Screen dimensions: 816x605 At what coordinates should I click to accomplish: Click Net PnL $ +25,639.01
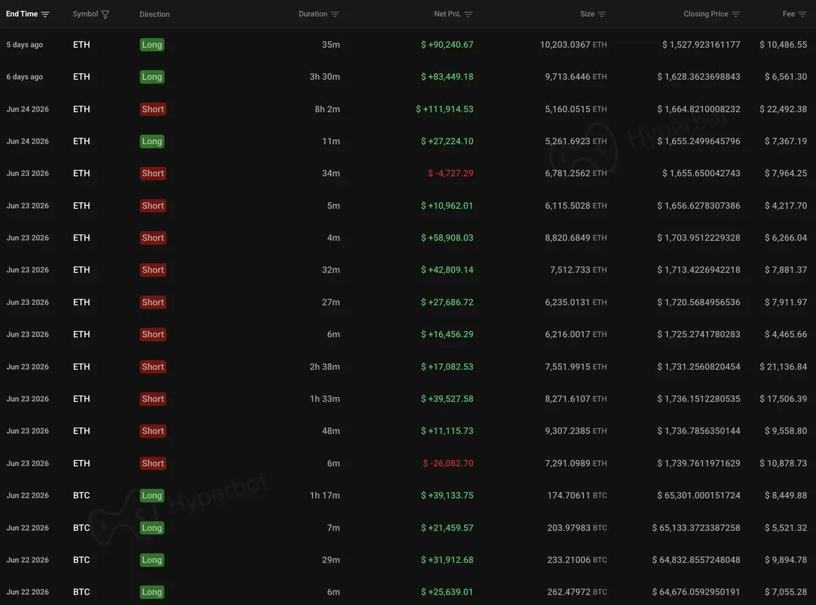pyautogui.click(x=447, y=592)
